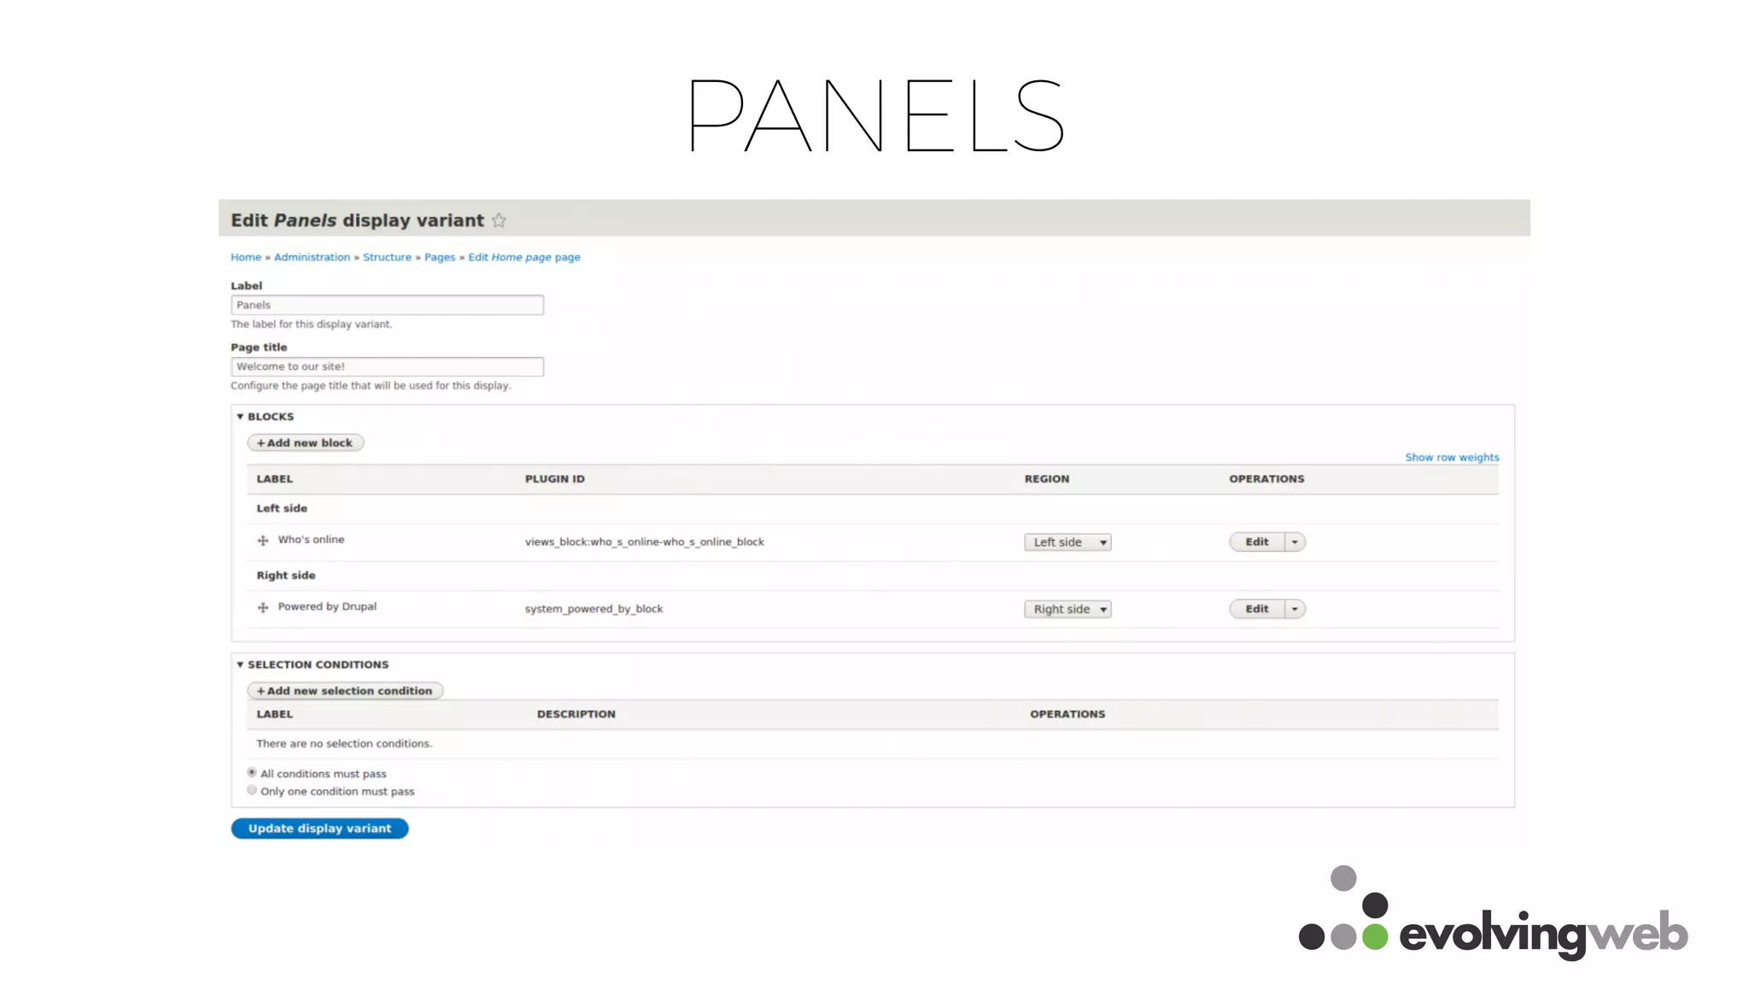Viewport: 1749px width, 984px height.
Task: Click Show row weights link
Action: click(x=1452, y=458)
